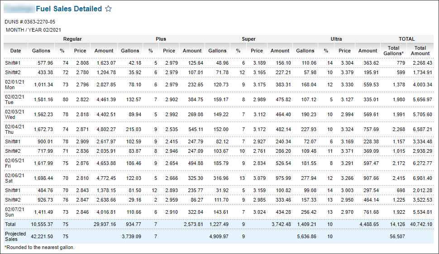The height and width of the screenshot is (254, 439).
Task: Click Ultra gallons 256.42
Action: coord(309,212)
